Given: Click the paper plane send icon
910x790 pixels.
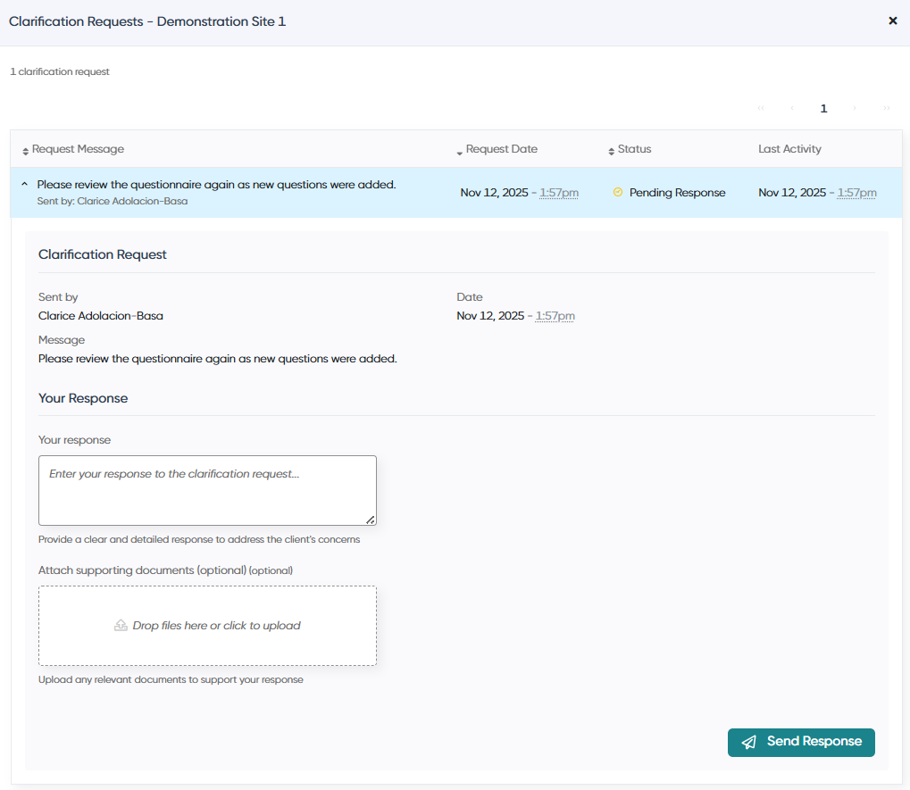Looking at the screenshot, I should (x=749, y=742).
